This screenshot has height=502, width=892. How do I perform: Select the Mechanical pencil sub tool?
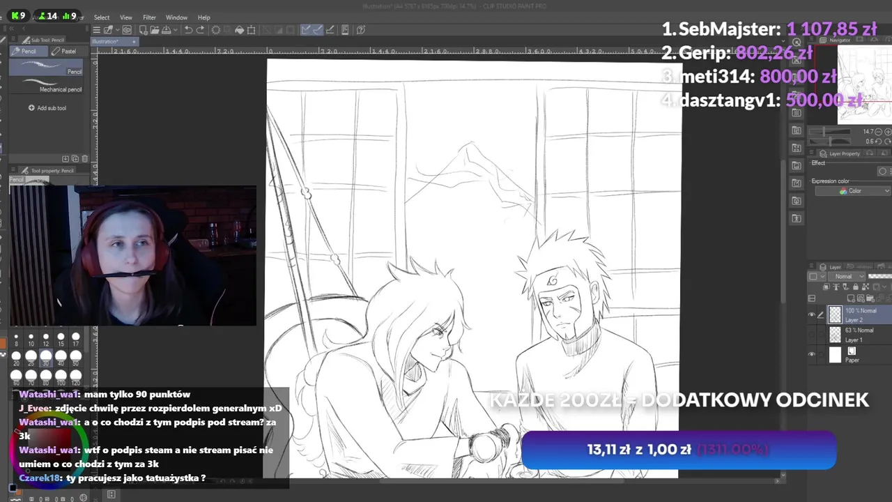click(x=46, y=84)
